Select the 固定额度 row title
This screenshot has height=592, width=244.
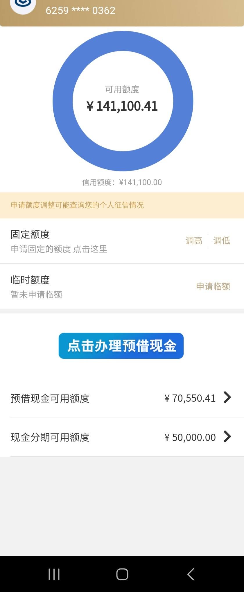(x=30, y=234)
